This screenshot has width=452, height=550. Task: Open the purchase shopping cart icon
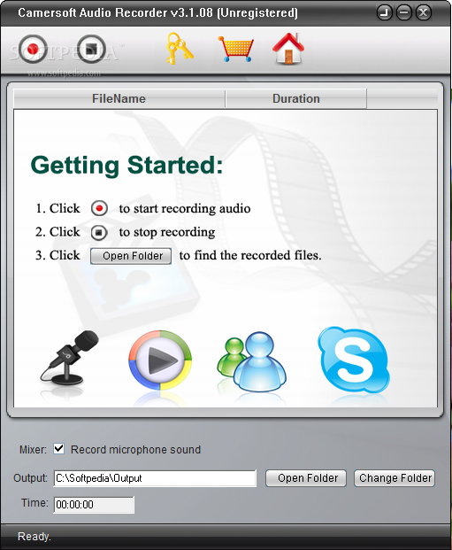[236, 49]
